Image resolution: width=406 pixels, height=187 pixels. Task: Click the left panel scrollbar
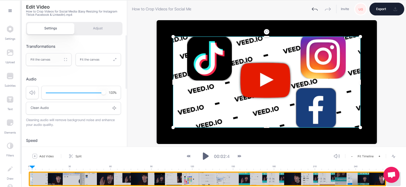point(126,62)
